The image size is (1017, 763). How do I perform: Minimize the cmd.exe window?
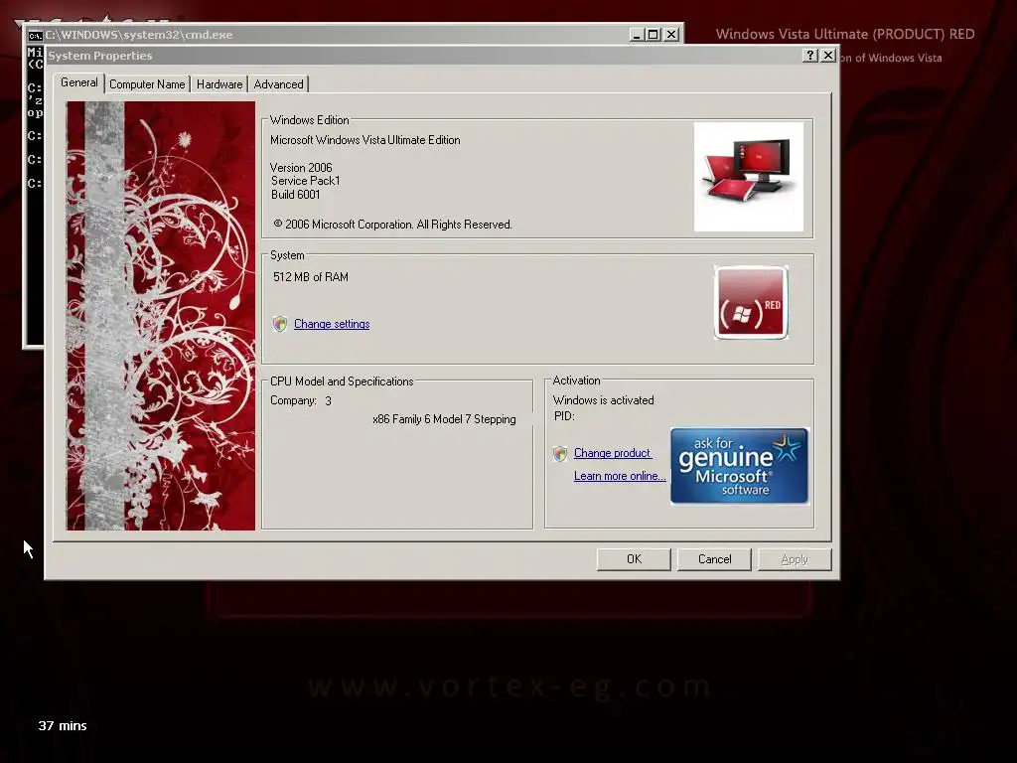point(637,35)
